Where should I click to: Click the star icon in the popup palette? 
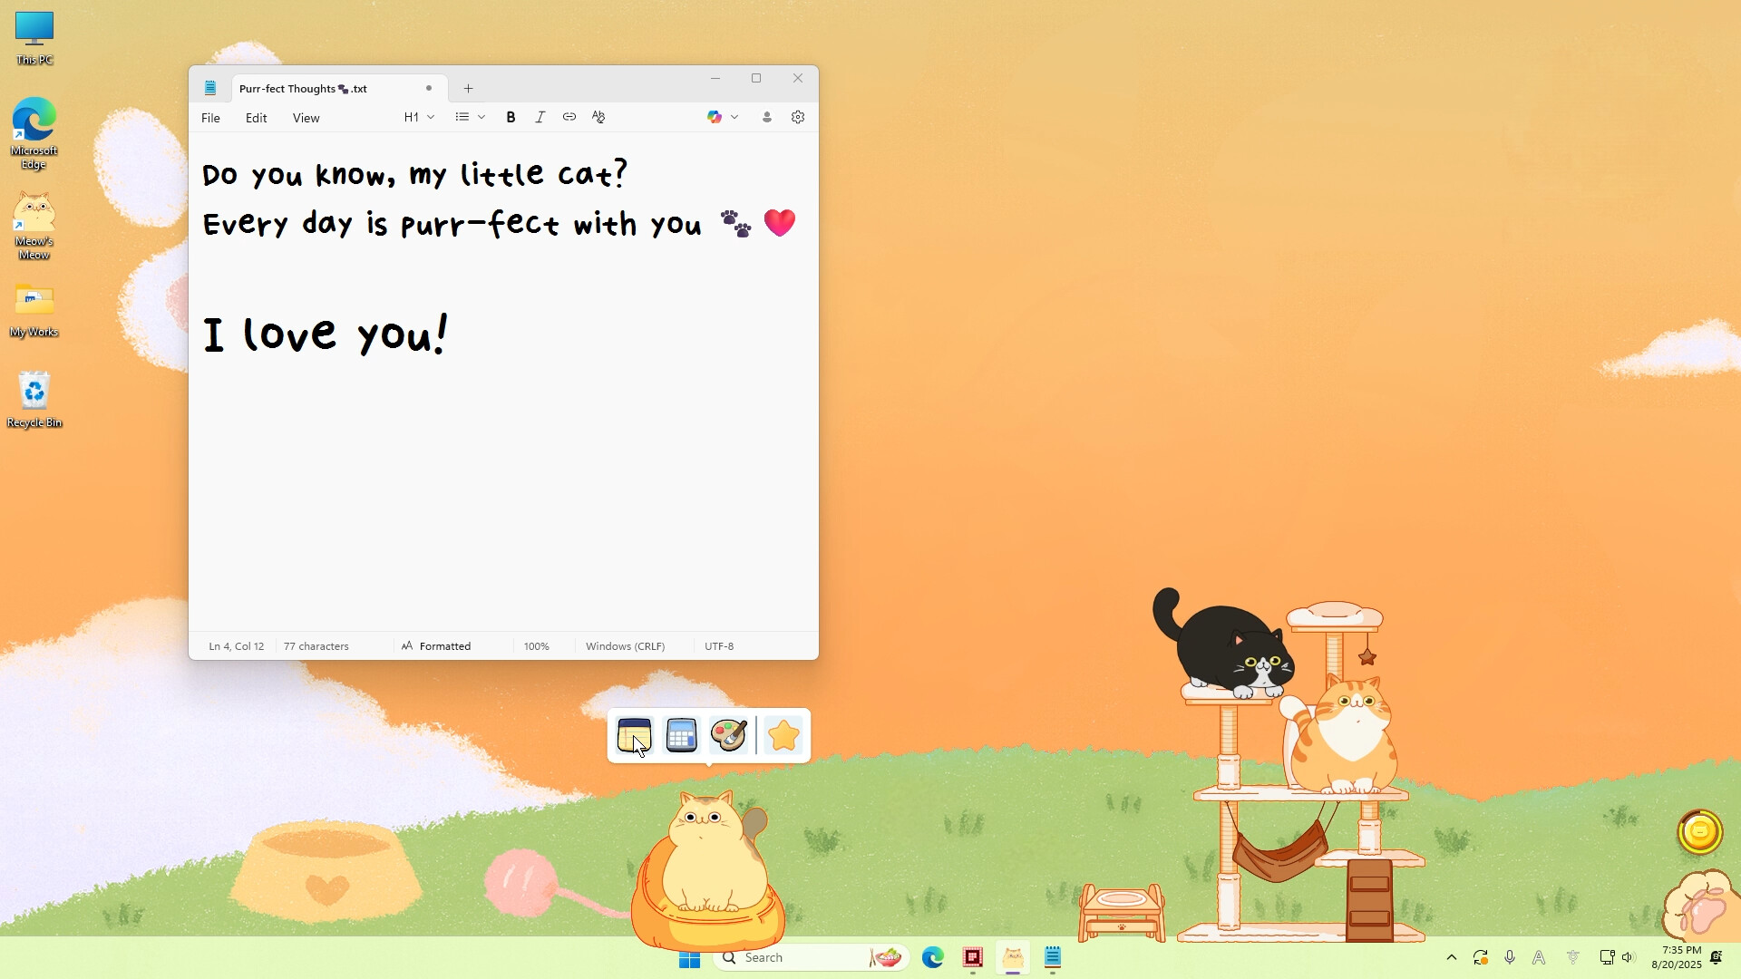pyautogui.click(x=783, y=735)
